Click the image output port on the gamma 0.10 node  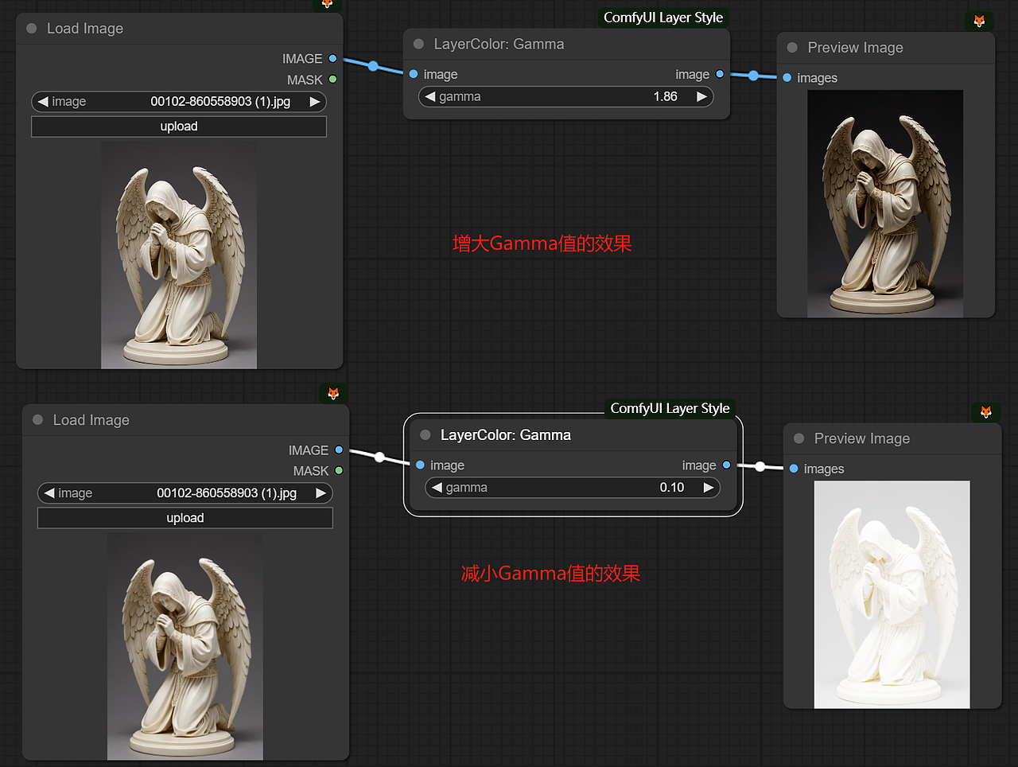click(x=726, y=465)
